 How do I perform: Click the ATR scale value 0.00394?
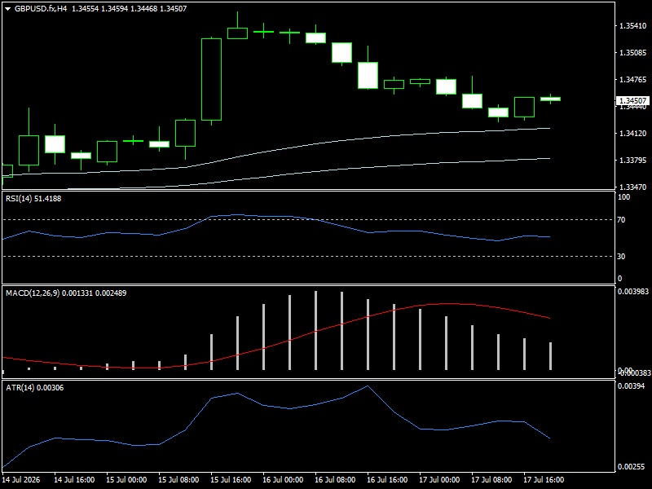coord(631,386)
